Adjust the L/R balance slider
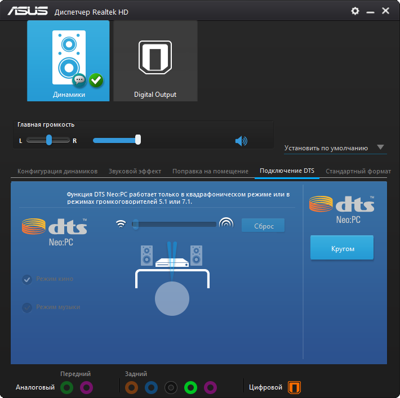Viewport: 400px width, 398px height. 48,140
